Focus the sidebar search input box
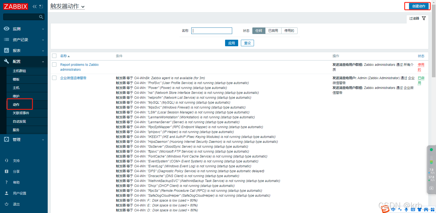436x213 pixels. (x=24, y=17)
